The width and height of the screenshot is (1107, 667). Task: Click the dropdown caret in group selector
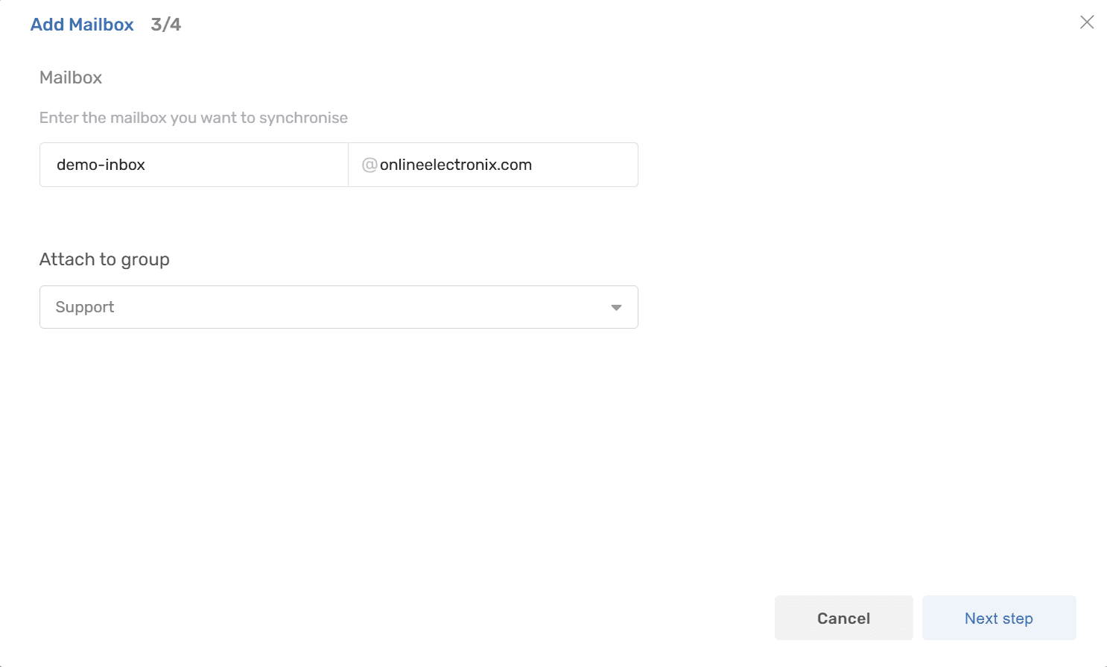pyautogui.click(x=616, y=308)
